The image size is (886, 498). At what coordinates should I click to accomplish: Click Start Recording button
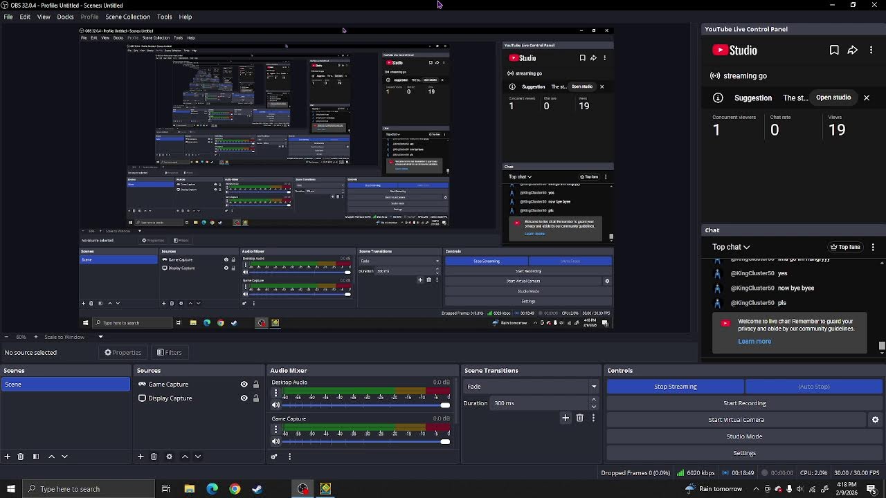[x=745, y=403]
